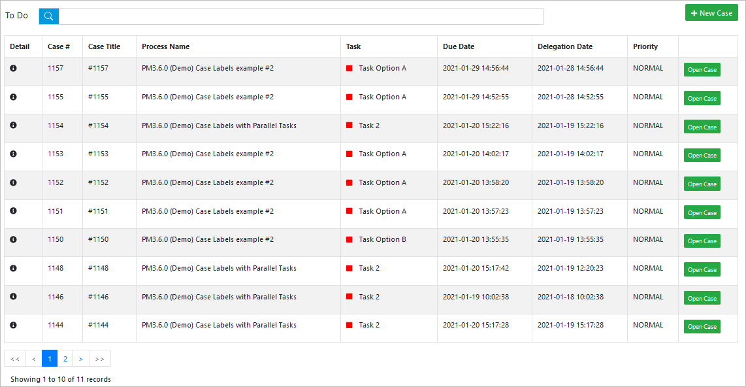Select the Priority column header
Viewport: 746px width, 387px height.
tap(645, 46)
